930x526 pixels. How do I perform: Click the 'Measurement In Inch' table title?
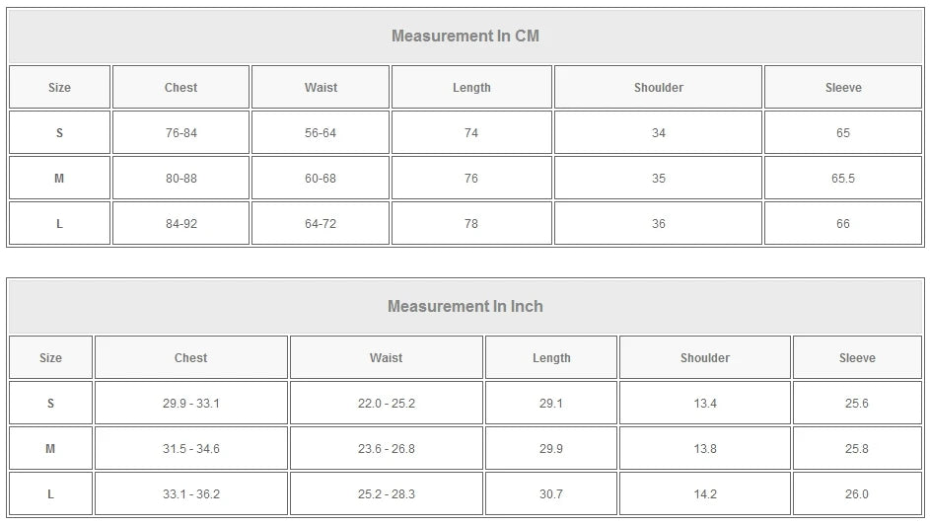465,306
